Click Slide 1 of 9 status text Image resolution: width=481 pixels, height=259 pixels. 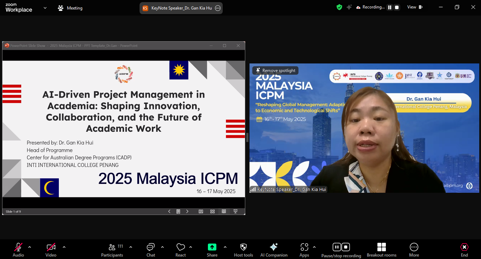click(13, 212)
